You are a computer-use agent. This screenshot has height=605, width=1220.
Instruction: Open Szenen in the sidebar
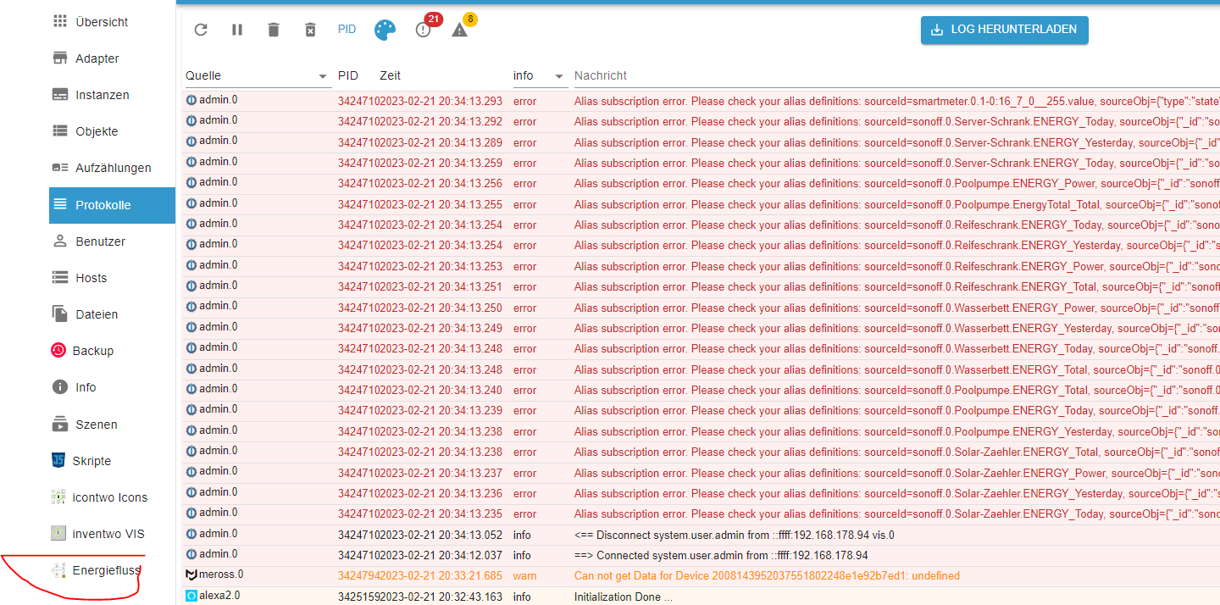(x=112, y=425)
